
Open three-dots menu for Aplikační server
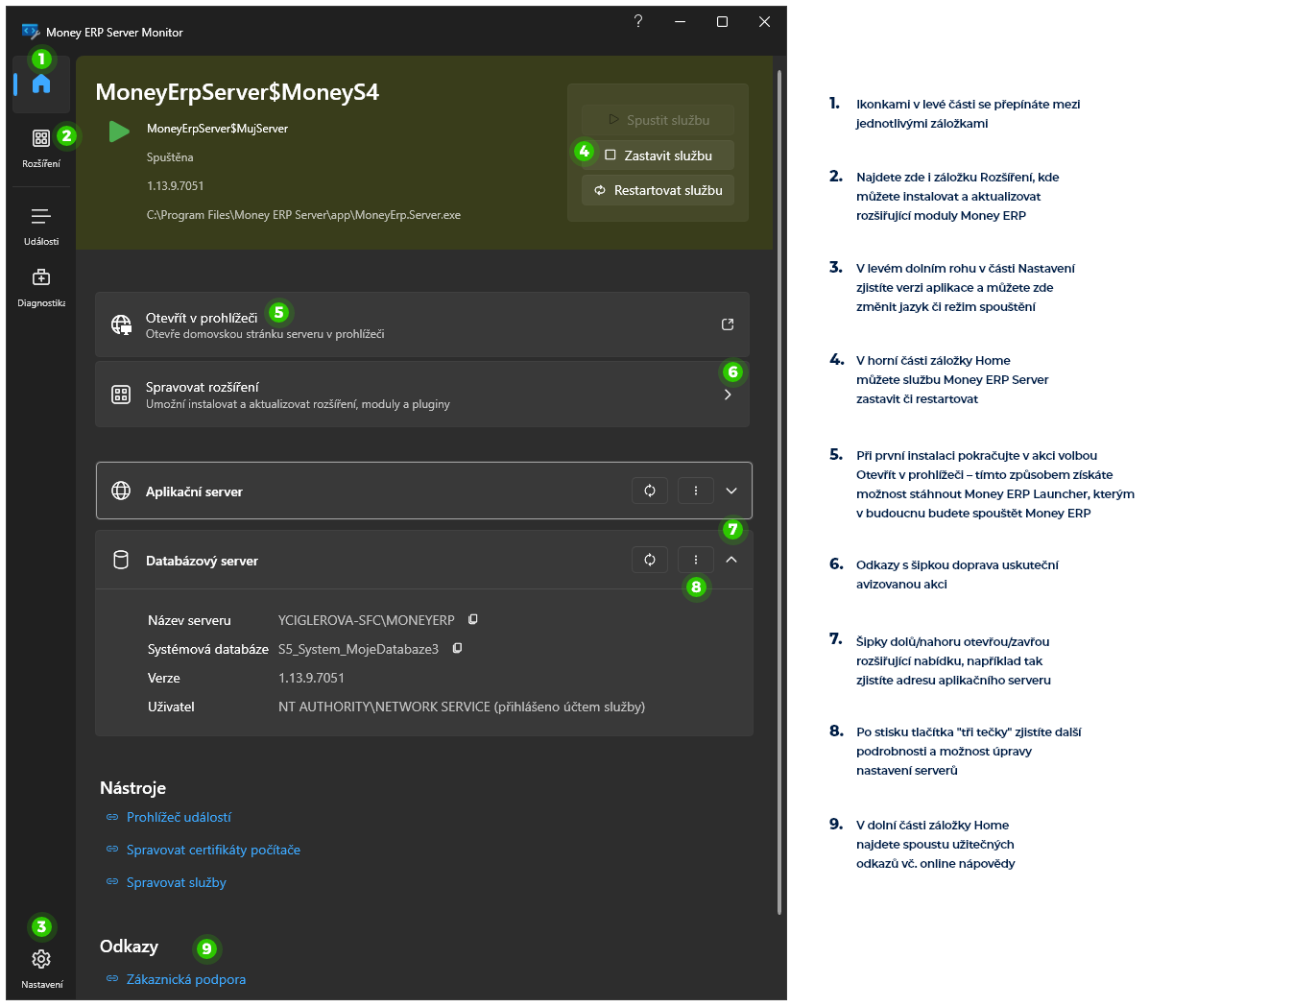(696, 491)
